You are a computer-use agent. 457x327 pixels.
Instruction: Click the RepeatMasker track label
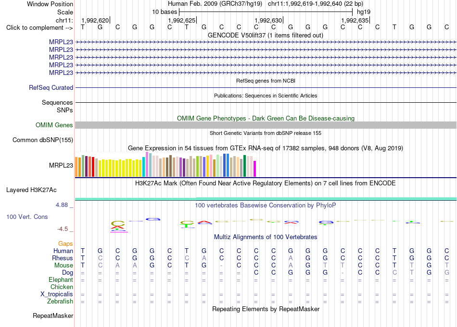(x=53, y=315)
